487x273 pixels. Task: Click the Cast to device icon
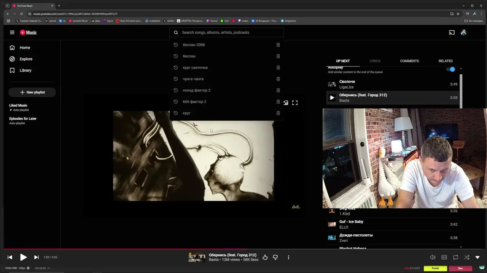tap(452, 33)
